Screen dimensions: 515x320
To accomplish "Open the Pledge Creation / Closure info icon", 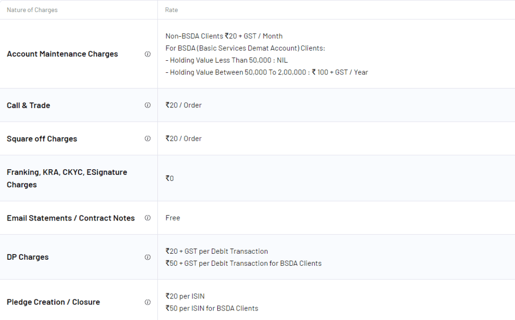I will click(x=147, y=302).
